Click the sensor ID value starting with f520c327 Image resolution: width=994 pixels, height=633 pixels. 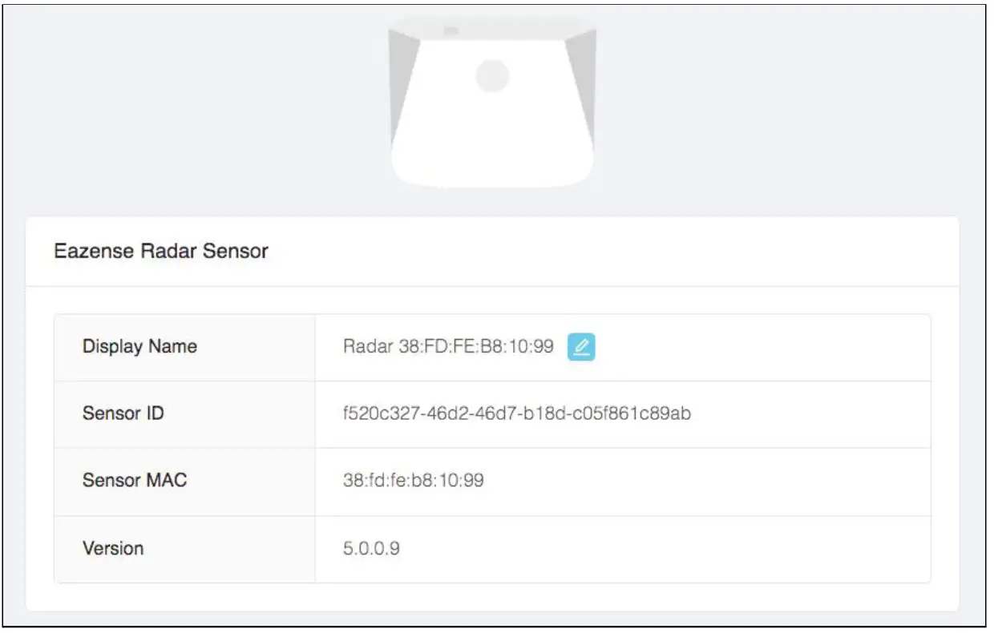coord(516,414)
